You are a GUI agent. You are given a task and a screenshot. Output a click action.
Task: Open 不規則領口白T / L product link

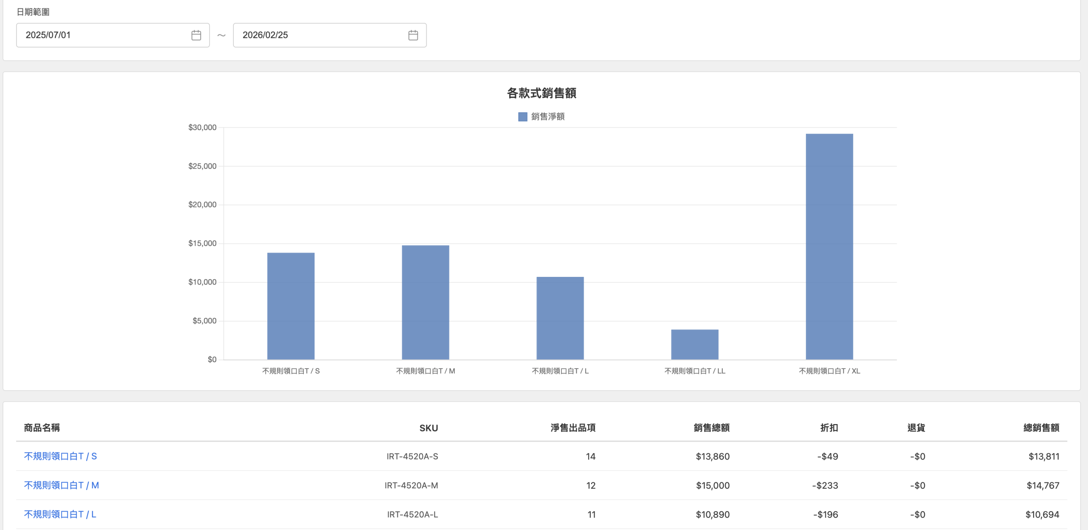point(60,514)
